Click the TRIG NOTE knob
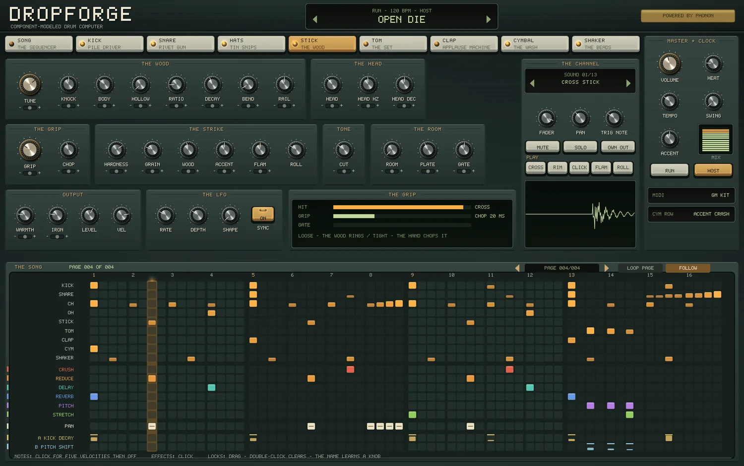The height and width of the screenshot is (466, 744). pos(614,118)
